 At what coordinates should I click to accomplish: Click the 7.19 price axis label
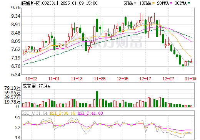(x=16, y=58)
